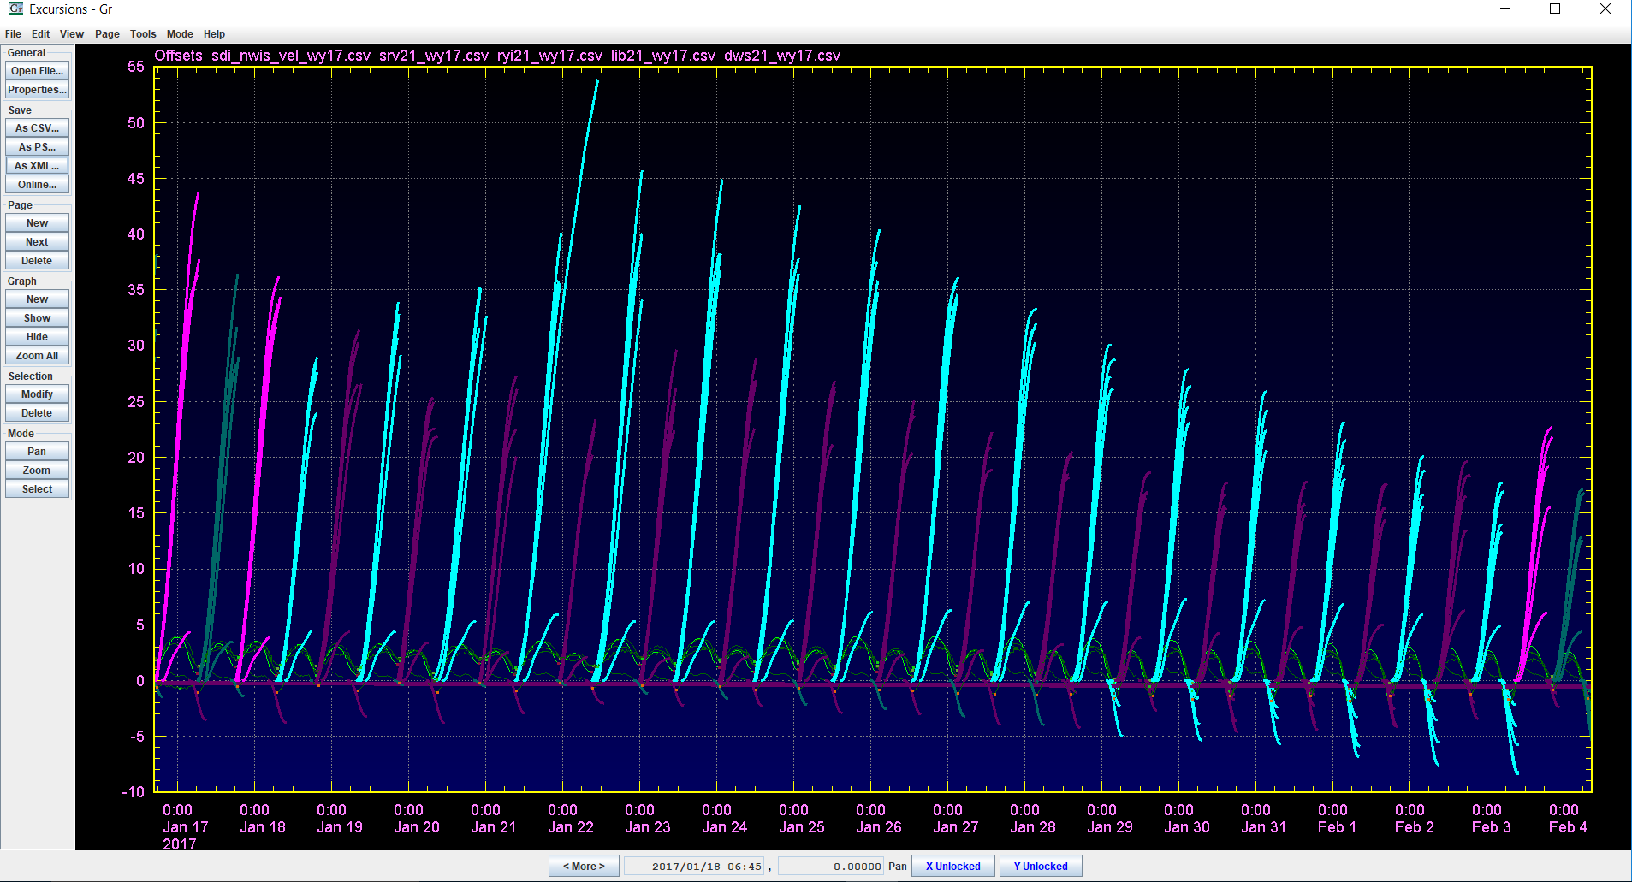Switch to Select mode
Viewport: 1632px width, 882px height.
[x=37, y=489]
